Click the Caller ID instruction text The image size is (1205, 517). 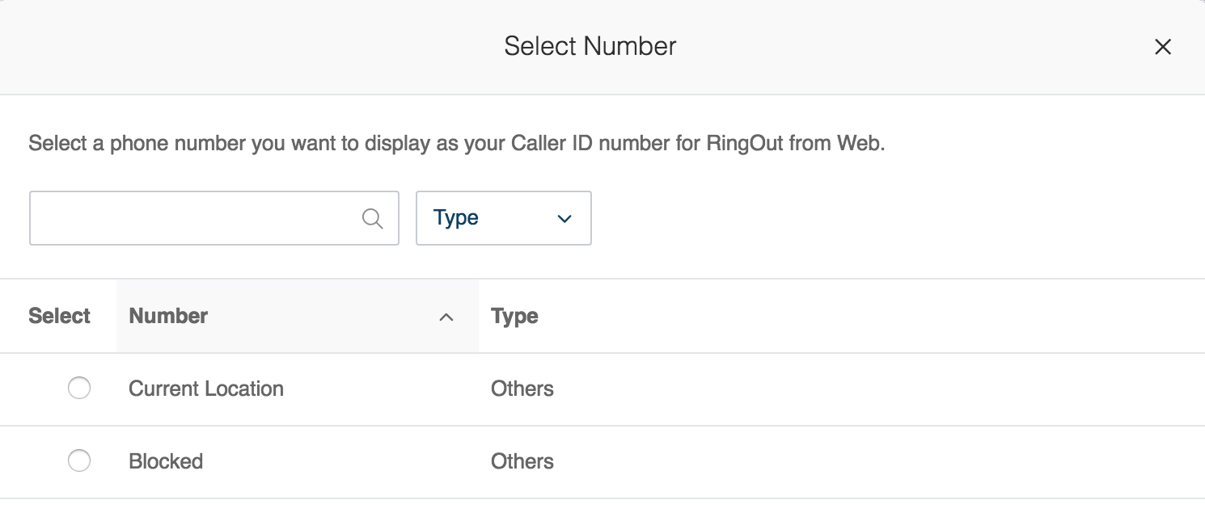(x=457, y=145)
